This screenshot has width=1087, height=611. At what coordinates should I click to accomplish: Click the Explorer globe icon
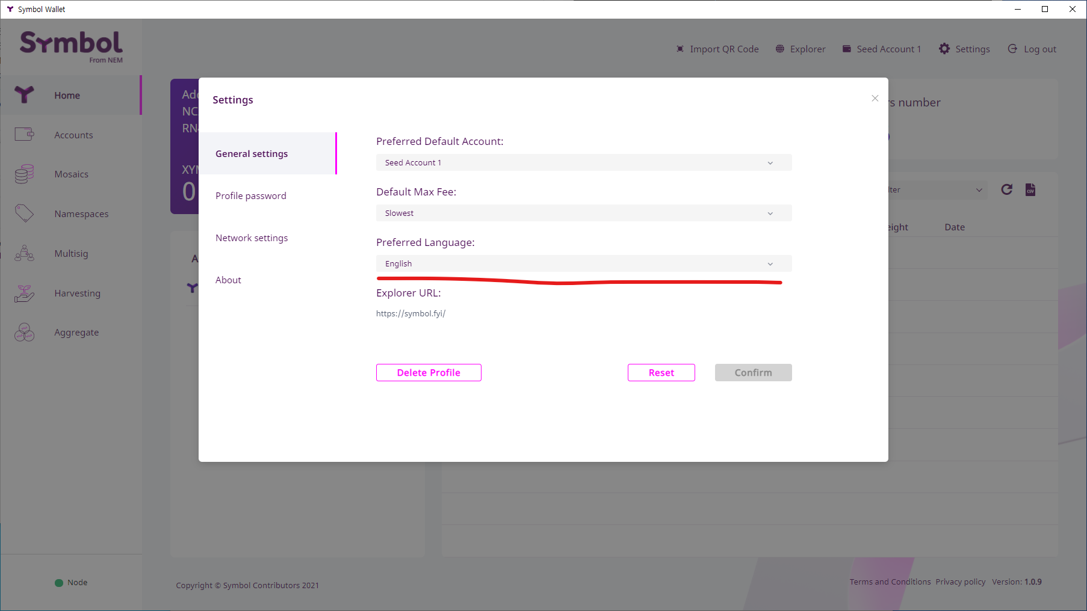click(780, 49)
